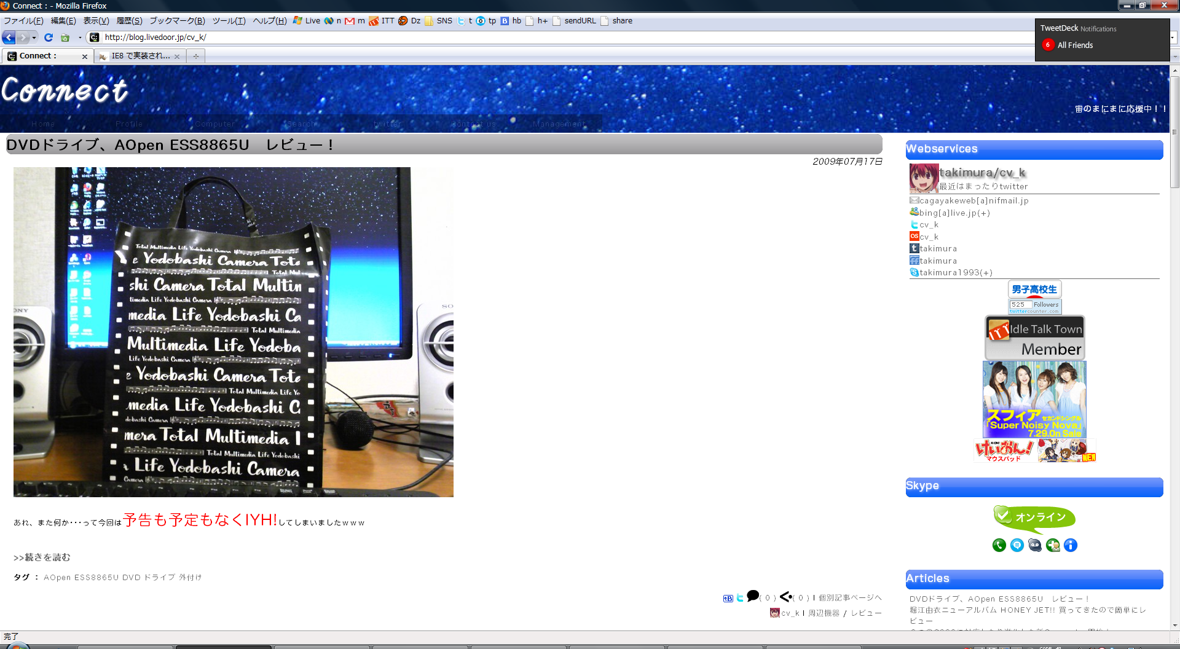Screen dimensions: 1180x649
Task: Click '>>続きを読む' read more link
Action: click(x=42, y=557)
